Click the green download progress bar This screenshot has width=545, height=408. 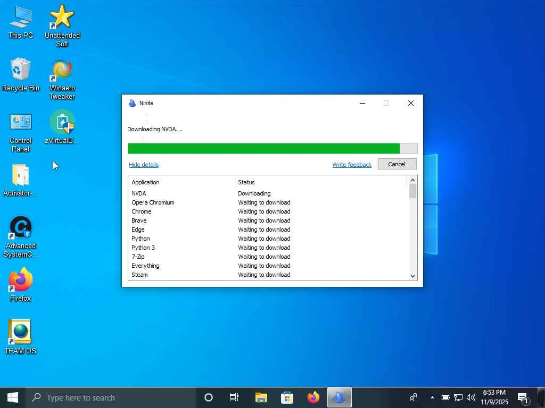pyautogui.click(x=272, y=149)
